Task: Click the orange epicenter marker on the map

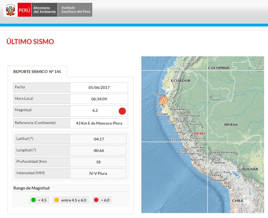Action: click(164, 100)
